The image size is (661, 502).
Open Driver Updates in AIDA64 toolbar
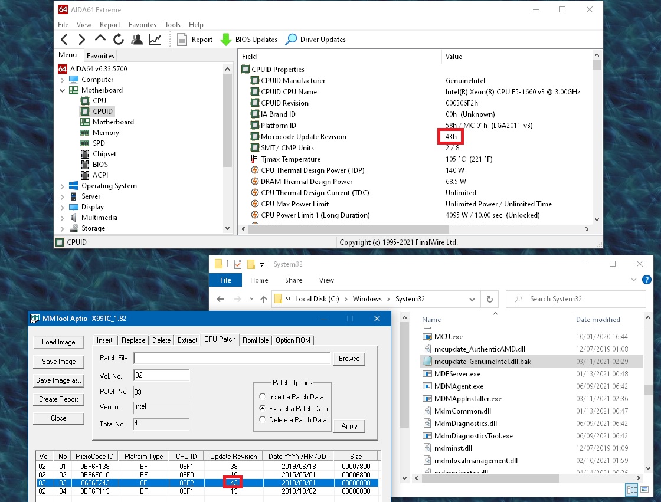(316, 40)
